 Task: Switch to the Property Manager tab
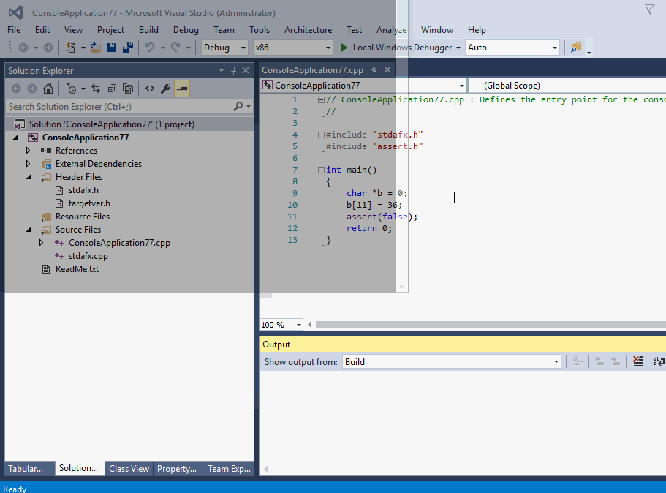[x=177, y=468]
